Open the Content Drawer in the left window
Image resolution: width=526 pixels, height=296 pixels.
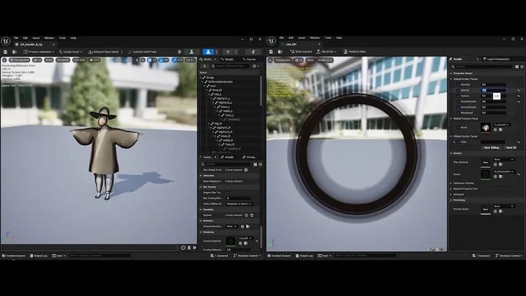pyautogui.click(x=15, y=256)
